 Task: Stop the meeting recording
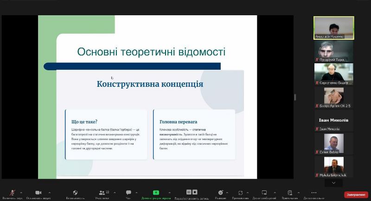[195, 192]
